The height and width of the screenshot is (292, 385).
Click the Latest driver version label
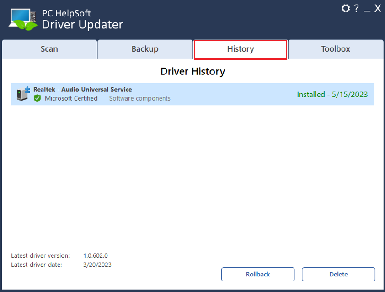pos(40,256)
